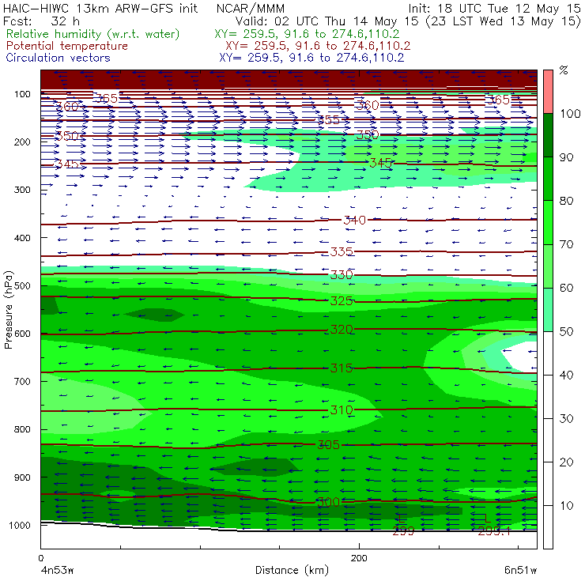The width and height of the screenshot is (585, 585).
Task: Click the '299.1' low marker value
Action: [x=494, y=531]
